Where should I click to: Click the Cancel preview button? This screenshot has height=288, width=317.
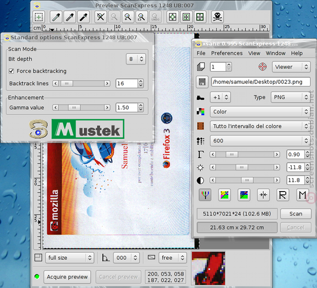point(118,277)
